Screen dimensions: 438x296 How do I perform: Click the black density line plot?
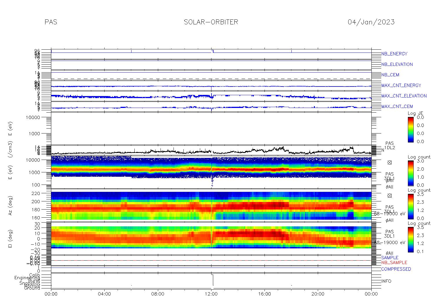point(211,151)
